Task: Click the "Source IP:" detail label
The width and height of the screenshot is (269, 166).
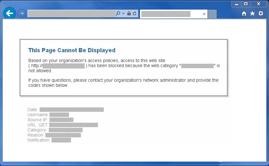Action: click(38, 120)
